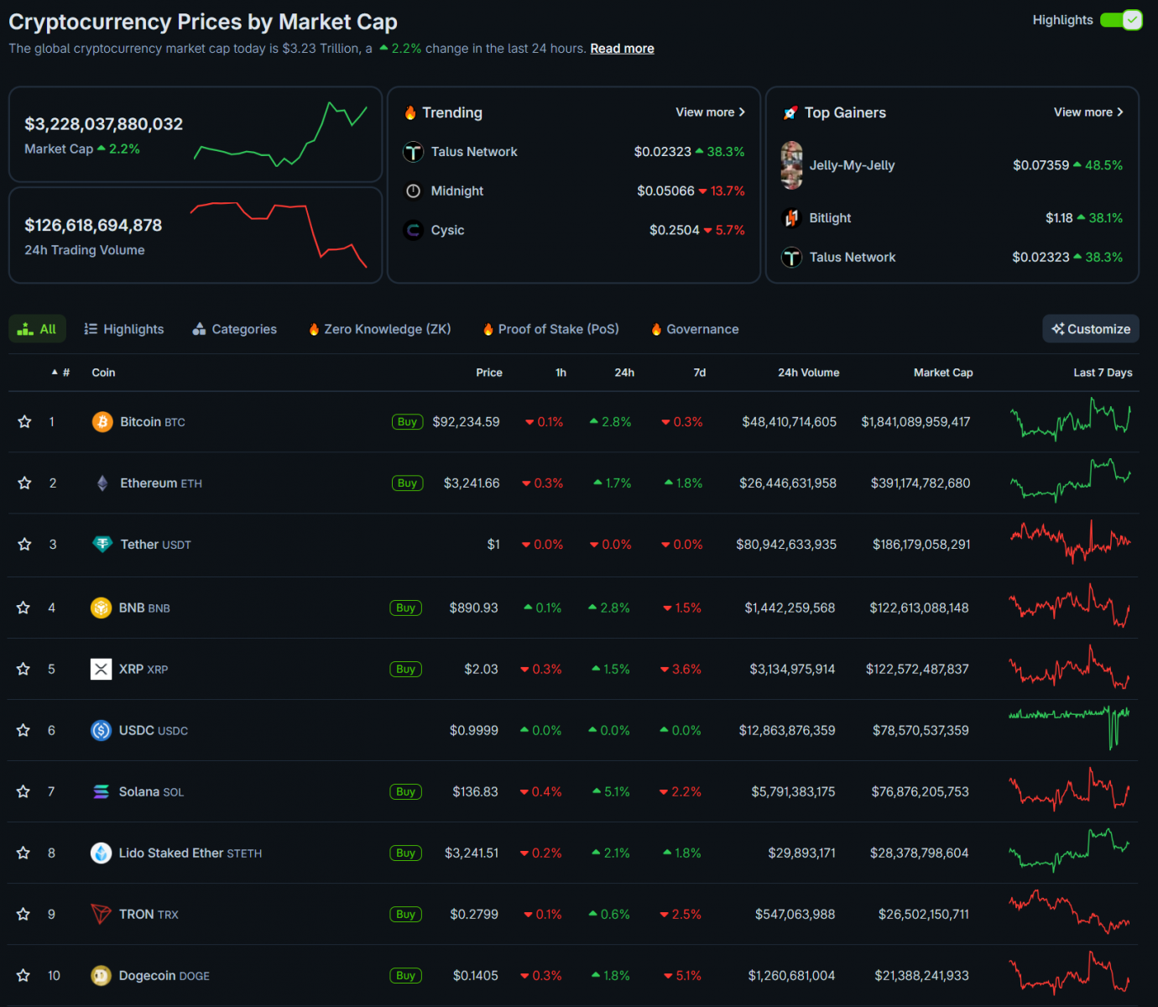This screenshot has width=1158, height=1007.
Task: Switch to the Categories tab
Action: (x=235, y=330)
